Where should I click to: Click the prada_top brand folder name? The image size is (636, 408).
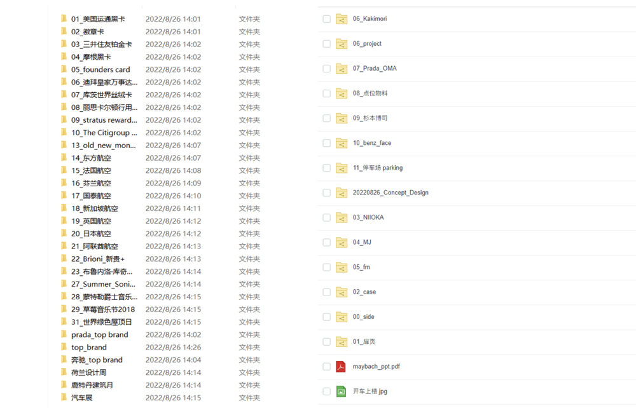(99, 335)
